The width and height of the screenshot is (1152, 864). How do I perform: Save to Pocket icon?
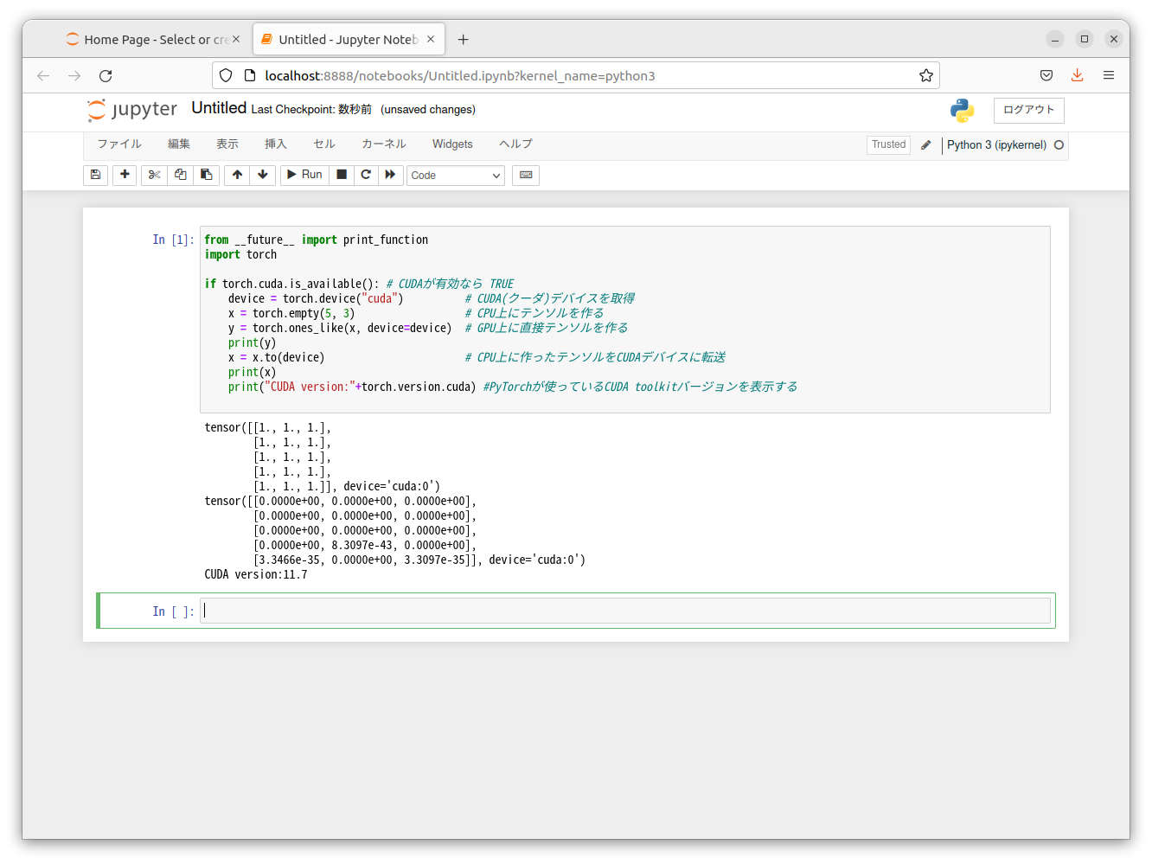(x=1046, y=76)
